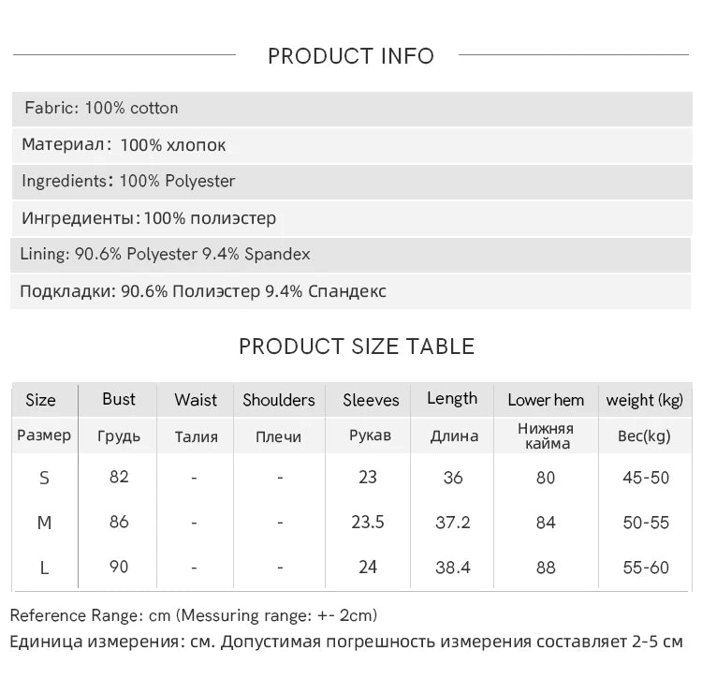Select the Bust column header
Viewport: 702px width, 679px height.
(x=119, y=399)
